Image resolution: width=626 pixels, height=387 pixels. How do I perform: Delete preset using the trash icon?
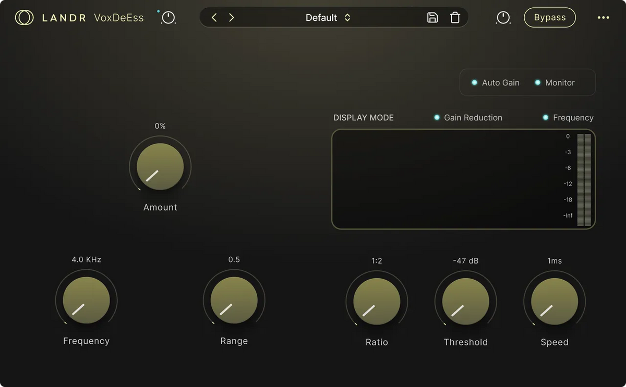pyautogui.click(x=455, y=18)
